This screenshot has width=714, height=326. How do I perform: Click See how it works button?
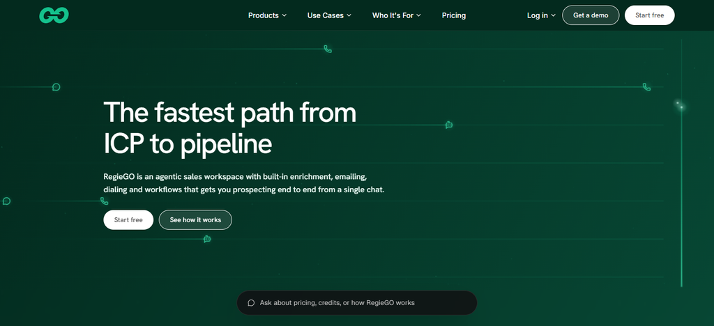coord(195,220)
